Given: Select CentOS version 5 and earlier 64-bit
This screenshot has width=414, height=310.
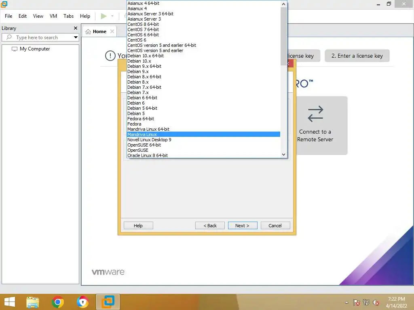Looking at the screenshot, I should 203,45.
